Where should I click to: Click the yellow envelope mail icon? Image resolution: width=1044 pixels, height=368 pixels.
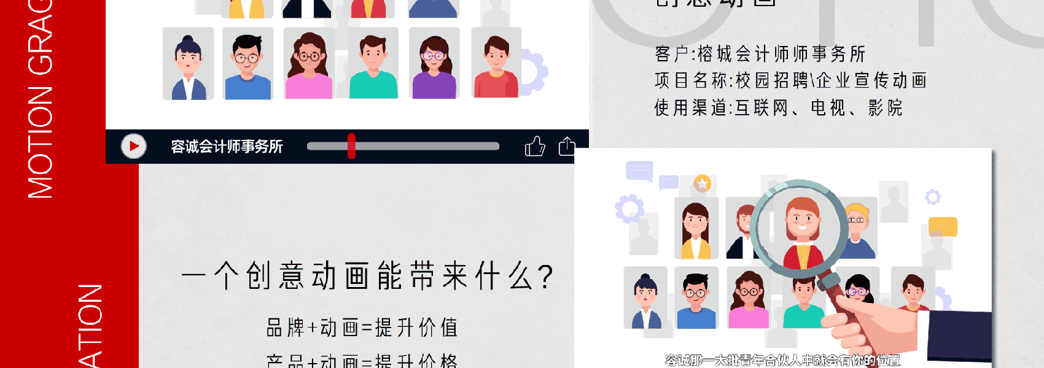pyautogui.click(x=943, y=227)
